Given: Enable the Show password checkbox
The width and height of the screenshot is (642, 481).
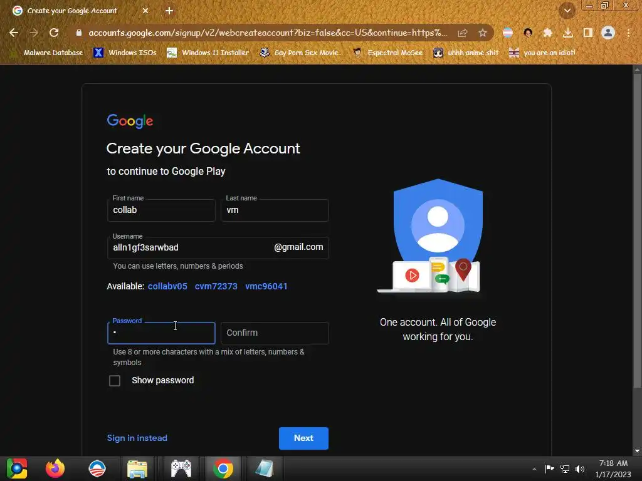Looking at the screenshot, I should [x=115, y=381].
